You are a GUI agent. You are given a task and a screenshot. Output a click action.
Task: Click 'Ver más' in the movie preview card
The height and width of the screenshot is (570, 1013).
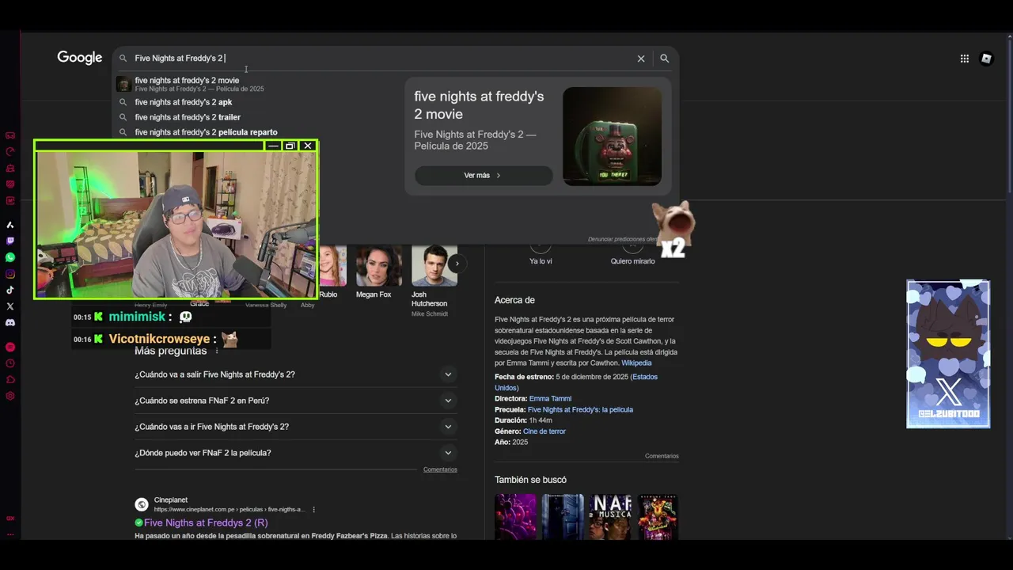(x=483, y=176)
